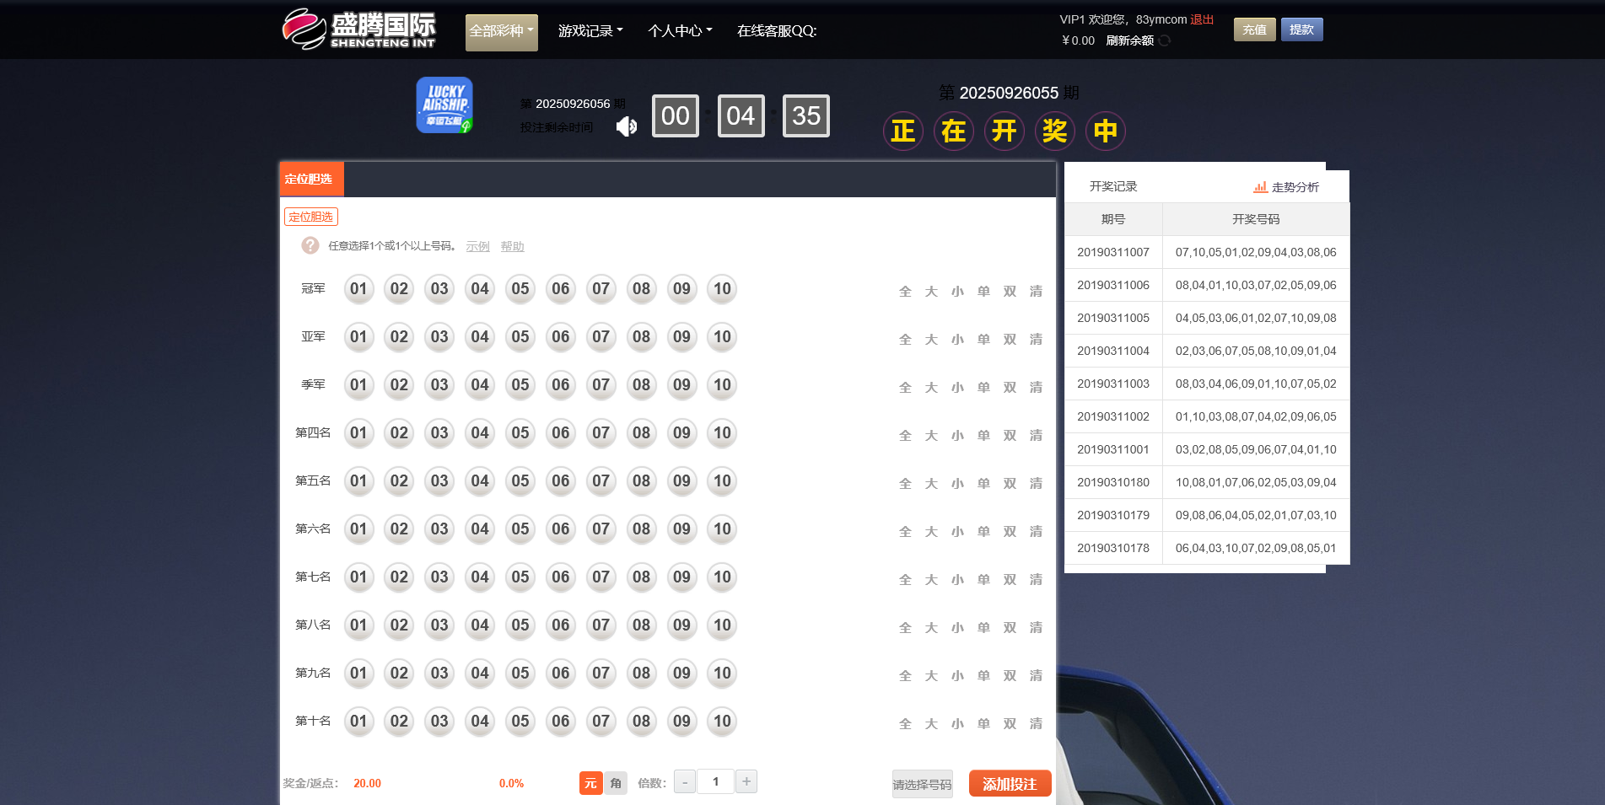Open the 示例 example link

tap(477, 246)
